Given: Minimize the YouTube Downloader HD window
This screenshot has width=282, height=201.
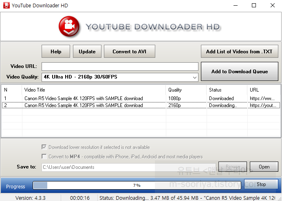Looking at the screenshot, I should coord(236,5).
